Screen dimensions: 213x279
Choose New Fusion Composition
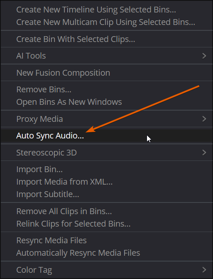[107, 73]
